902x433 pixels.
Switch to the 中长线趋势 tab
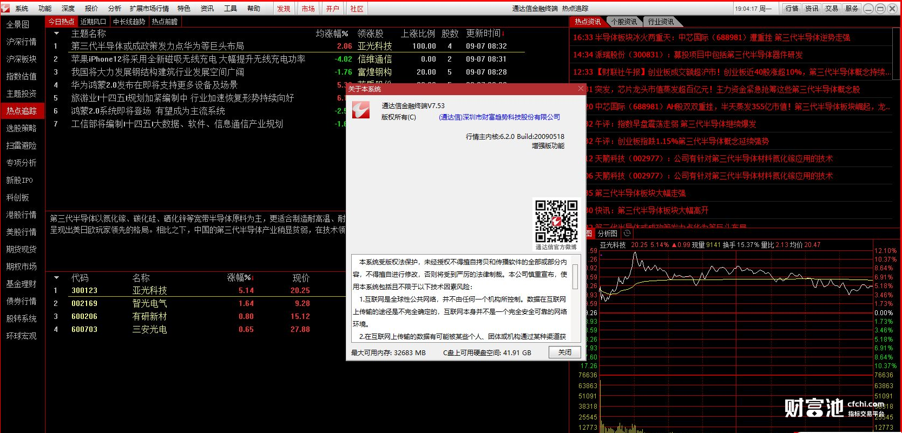(129, 22)
